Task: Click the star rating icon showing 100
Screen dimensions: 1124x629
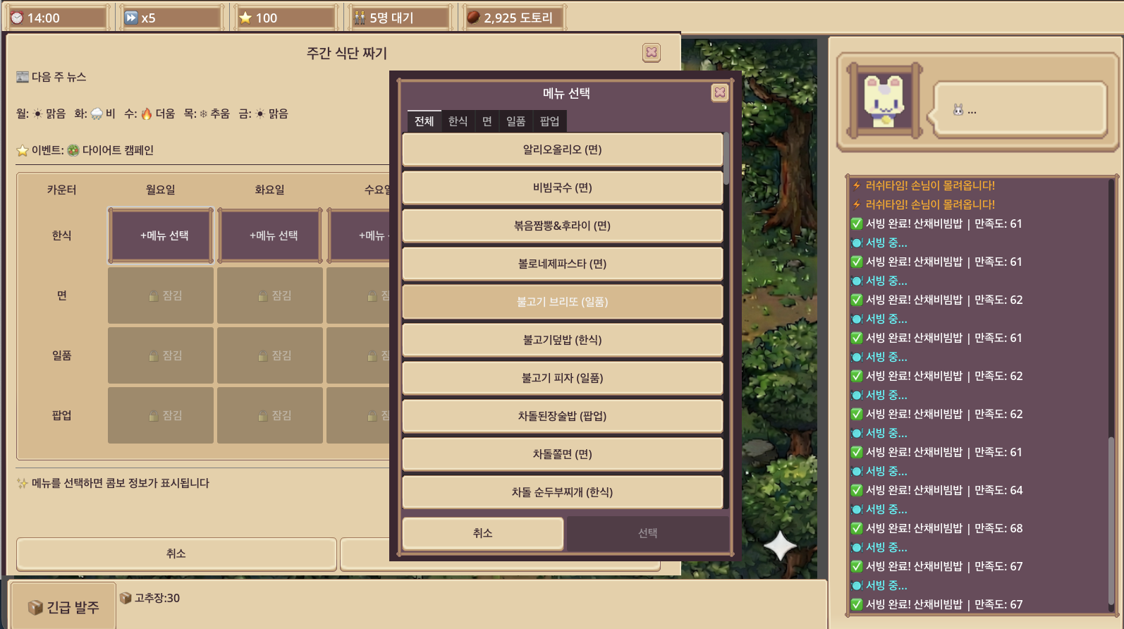Action: (x=245, y=18)
